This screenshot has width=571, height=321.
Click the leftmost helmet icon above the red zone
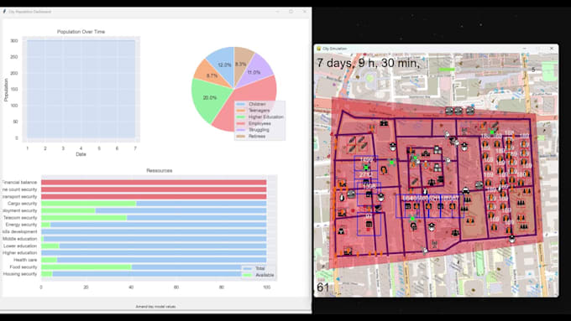coord(449,111)
